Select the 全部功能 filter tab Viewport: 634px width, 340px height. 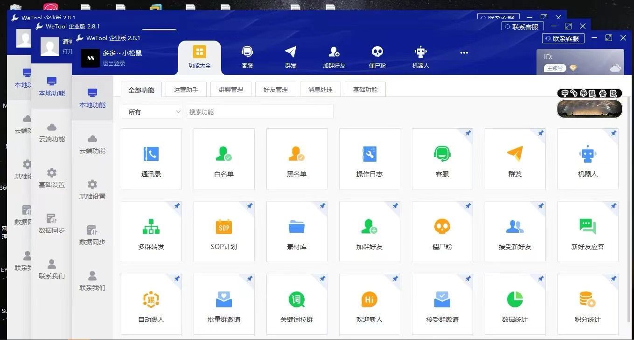click(141, 90)
